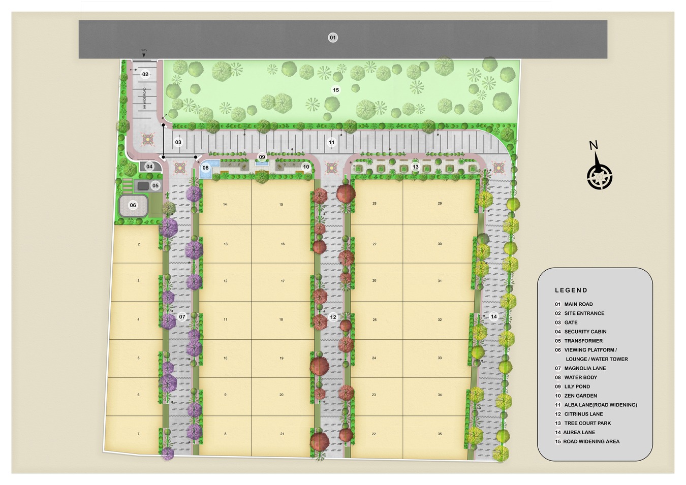Click marker 02 at the site entrance
This screenshot has height=485, width=686.
pyautogui.click(x=145, y=74)
